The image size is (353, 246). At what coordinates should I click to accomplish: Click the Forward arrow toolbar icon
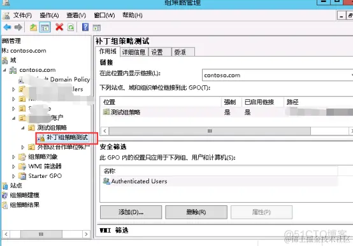18,27
